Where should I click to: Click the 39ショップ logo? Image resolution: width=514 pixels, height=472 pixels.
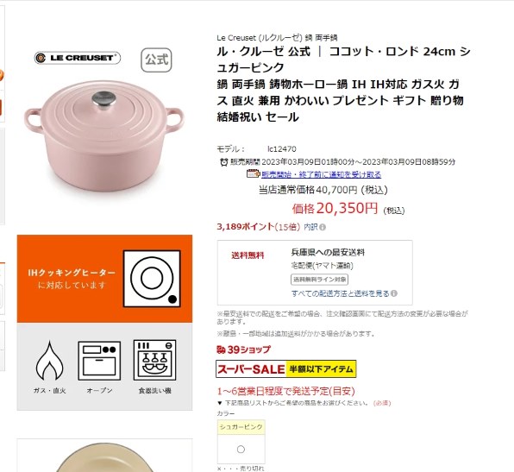coord(243,349)
